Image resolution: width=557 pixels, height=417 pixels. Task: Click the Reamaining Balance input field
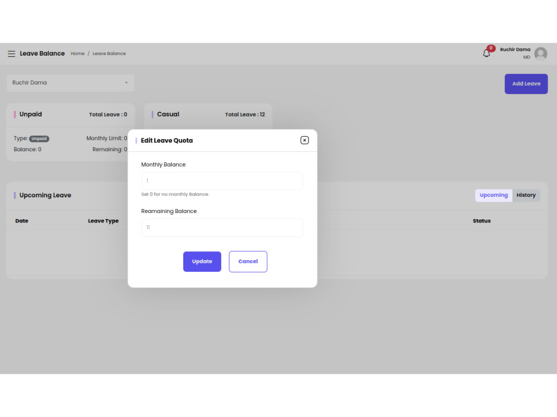(222, 227)
